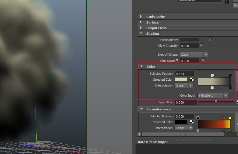The height and width of the screenshot is (154, 238).
Task: Delete yellow incandescence ramp entry
Action: [230, 130]
